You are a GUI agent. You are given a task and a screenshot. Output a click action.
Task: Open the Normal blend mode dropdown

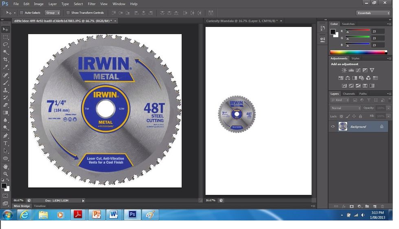346,108
